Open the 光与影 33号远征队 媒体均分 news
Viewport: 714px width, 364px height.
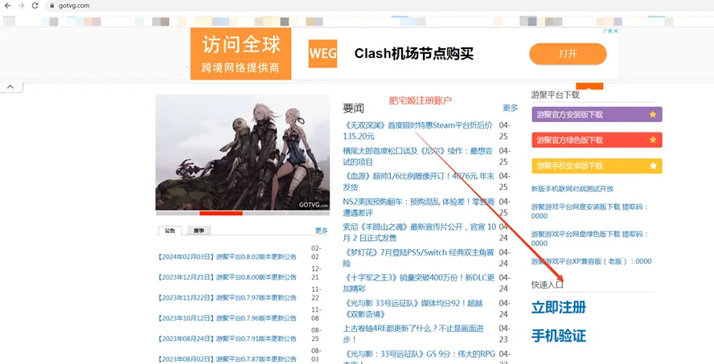tap(412, 309)
